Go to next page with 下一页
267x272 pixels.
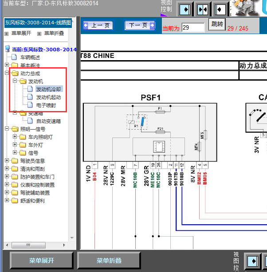[140, 25]
